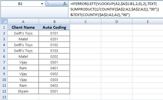
Task: Select 'Vijay' in row 10
Action: [x=23, y=80]
